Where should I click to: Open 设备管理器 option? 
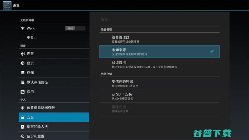pyautogui.click(x=159, y=39)
